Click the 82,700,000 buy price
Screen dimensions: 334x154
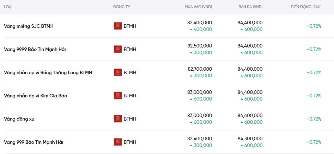200,69
